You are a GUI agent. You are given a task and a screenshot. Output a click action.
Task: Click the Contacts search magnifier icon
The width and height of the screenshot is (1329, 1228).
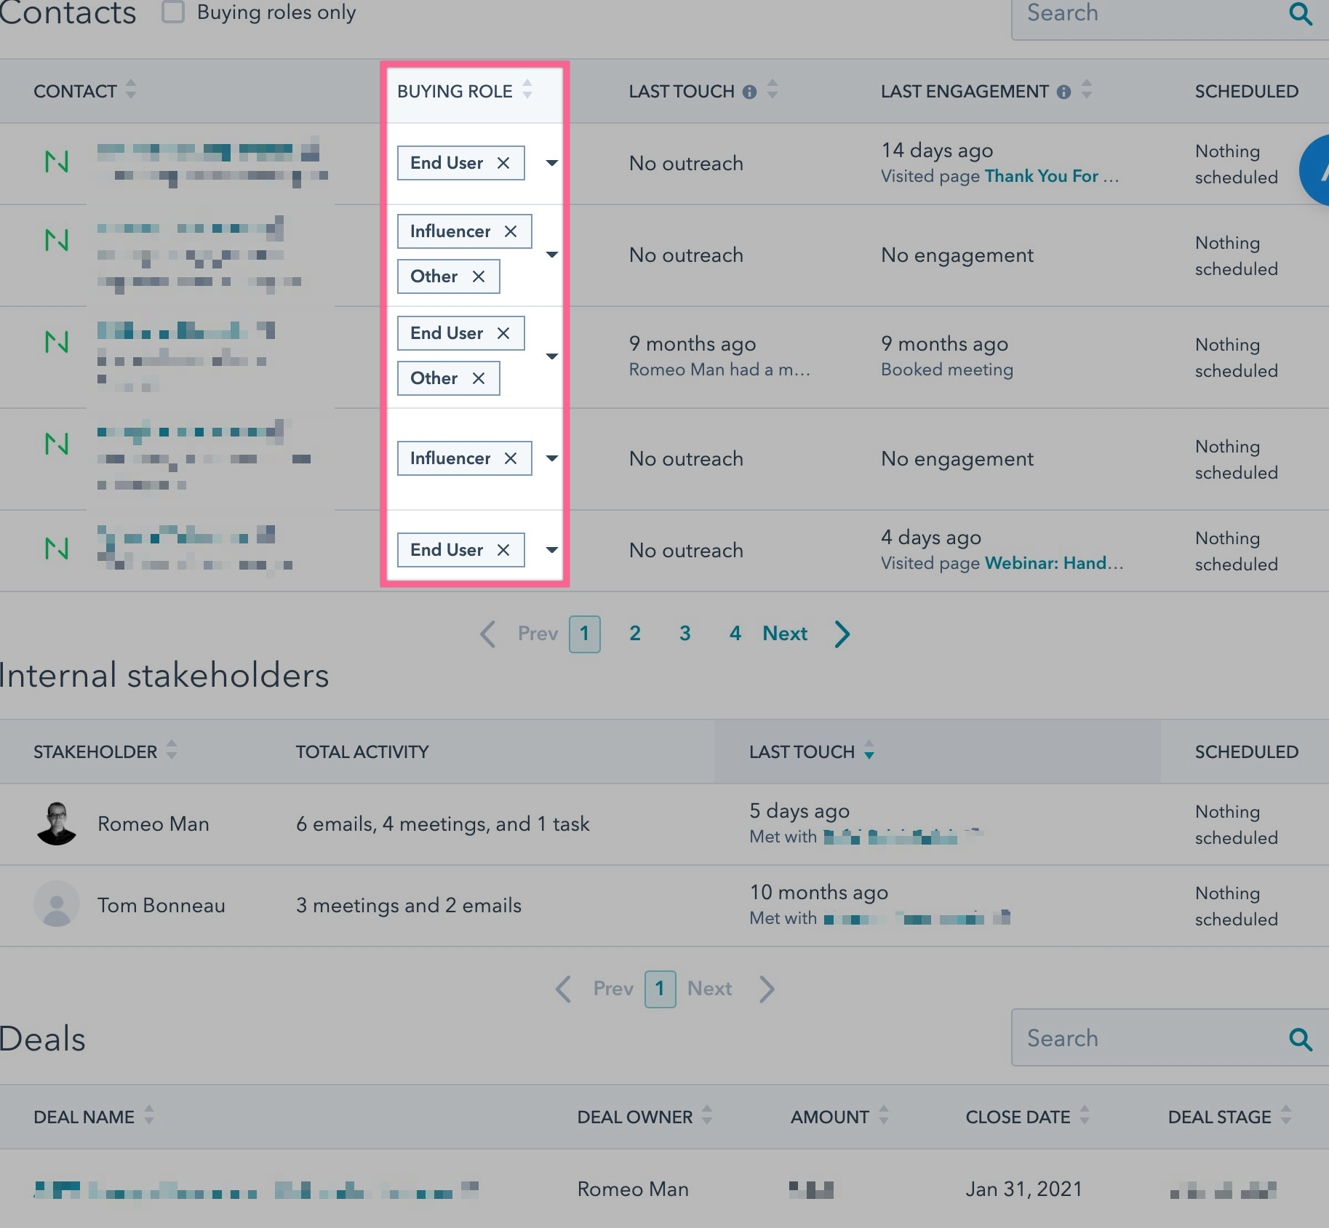click(1300, 14)
